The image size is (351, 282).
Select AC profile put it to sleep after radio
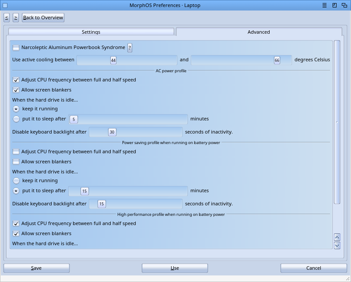coord(16,119)
